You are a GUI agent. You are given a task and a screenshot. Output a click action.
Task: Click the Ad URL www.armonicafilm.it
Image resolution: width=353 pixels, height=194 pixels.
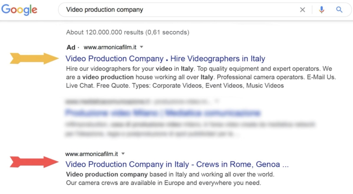pos(110,47)
